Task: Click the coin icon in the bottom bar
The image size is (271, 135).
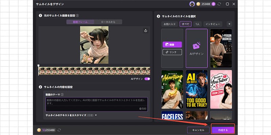Action: click(39, 130)
